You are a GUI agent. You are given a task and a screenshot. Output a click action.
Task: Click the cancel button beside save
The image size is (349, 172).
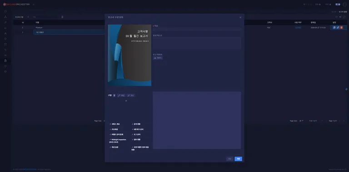click(230, 159)
